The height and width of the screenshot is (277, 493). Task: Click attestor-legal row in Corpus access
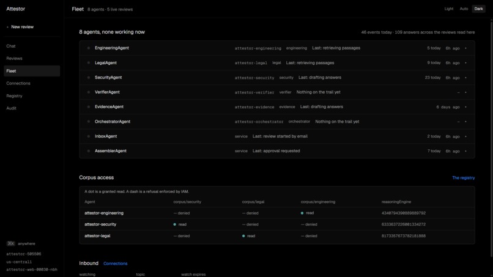(277, 236)
